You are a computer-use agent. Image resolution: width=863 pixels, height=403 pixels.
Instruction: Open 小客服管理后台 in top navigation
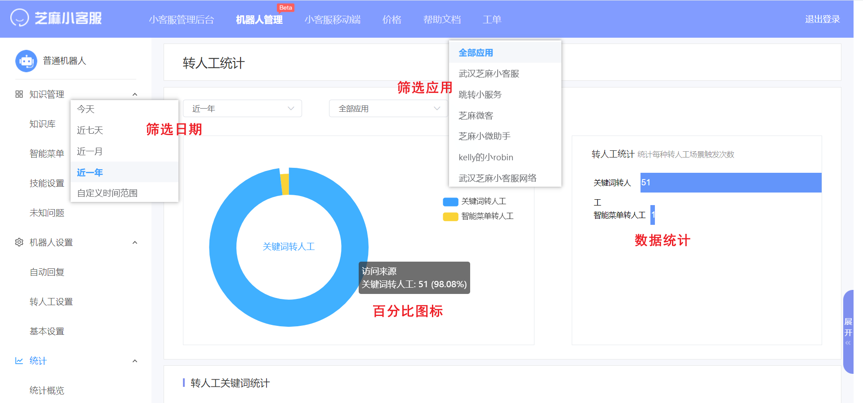click(x=181, y=19)
